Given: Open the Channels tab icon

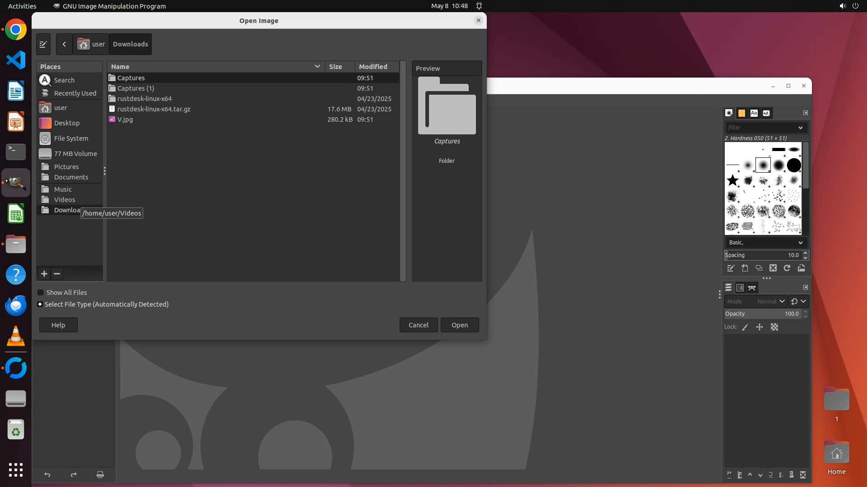Looking at the screenshot, I should (x=740, y=288).
